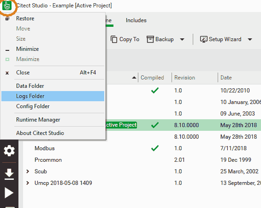Open Logs Folder from the menu
Viewport: 261px width, 208px height.
click(x=53, y=96)
